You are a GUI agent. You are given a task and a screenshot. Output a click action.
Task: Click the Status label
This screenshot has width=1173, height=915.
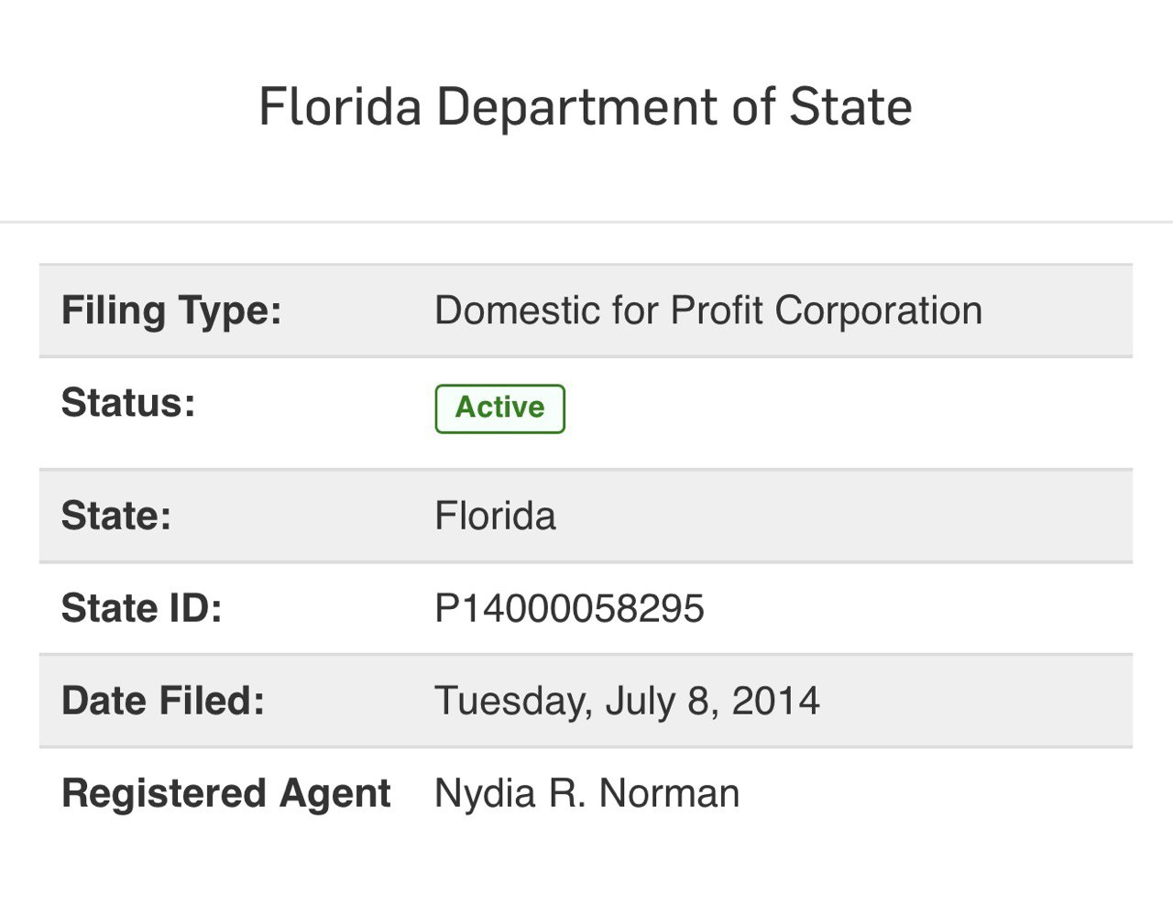click(128, 403)
